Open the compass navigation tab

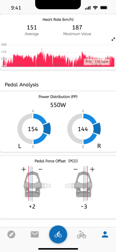click(x=11, y=234)
